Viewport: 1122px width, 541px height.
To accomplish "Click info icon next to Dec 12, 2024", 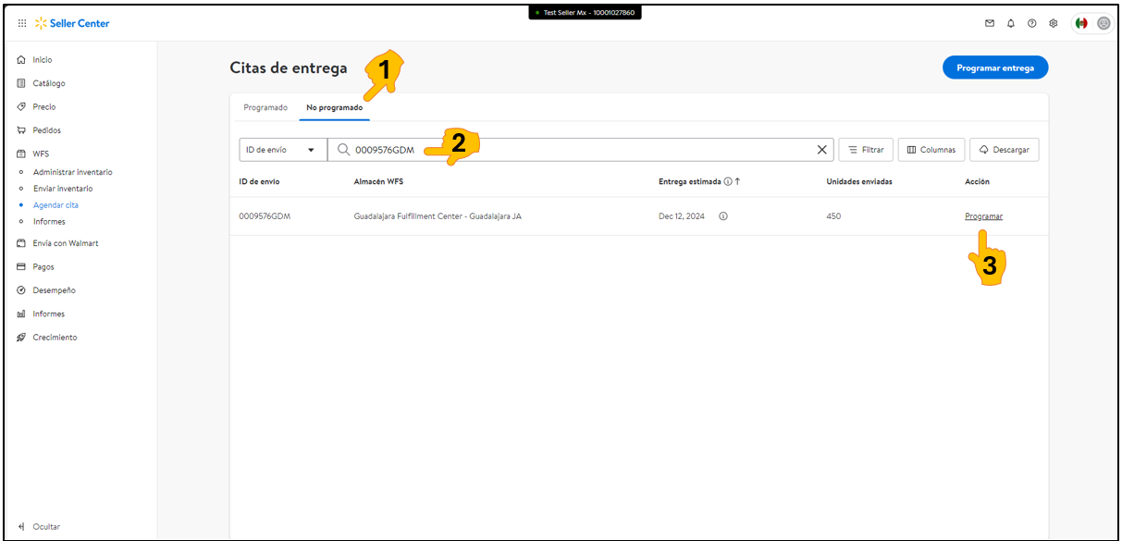I will [x=723, y=216].
